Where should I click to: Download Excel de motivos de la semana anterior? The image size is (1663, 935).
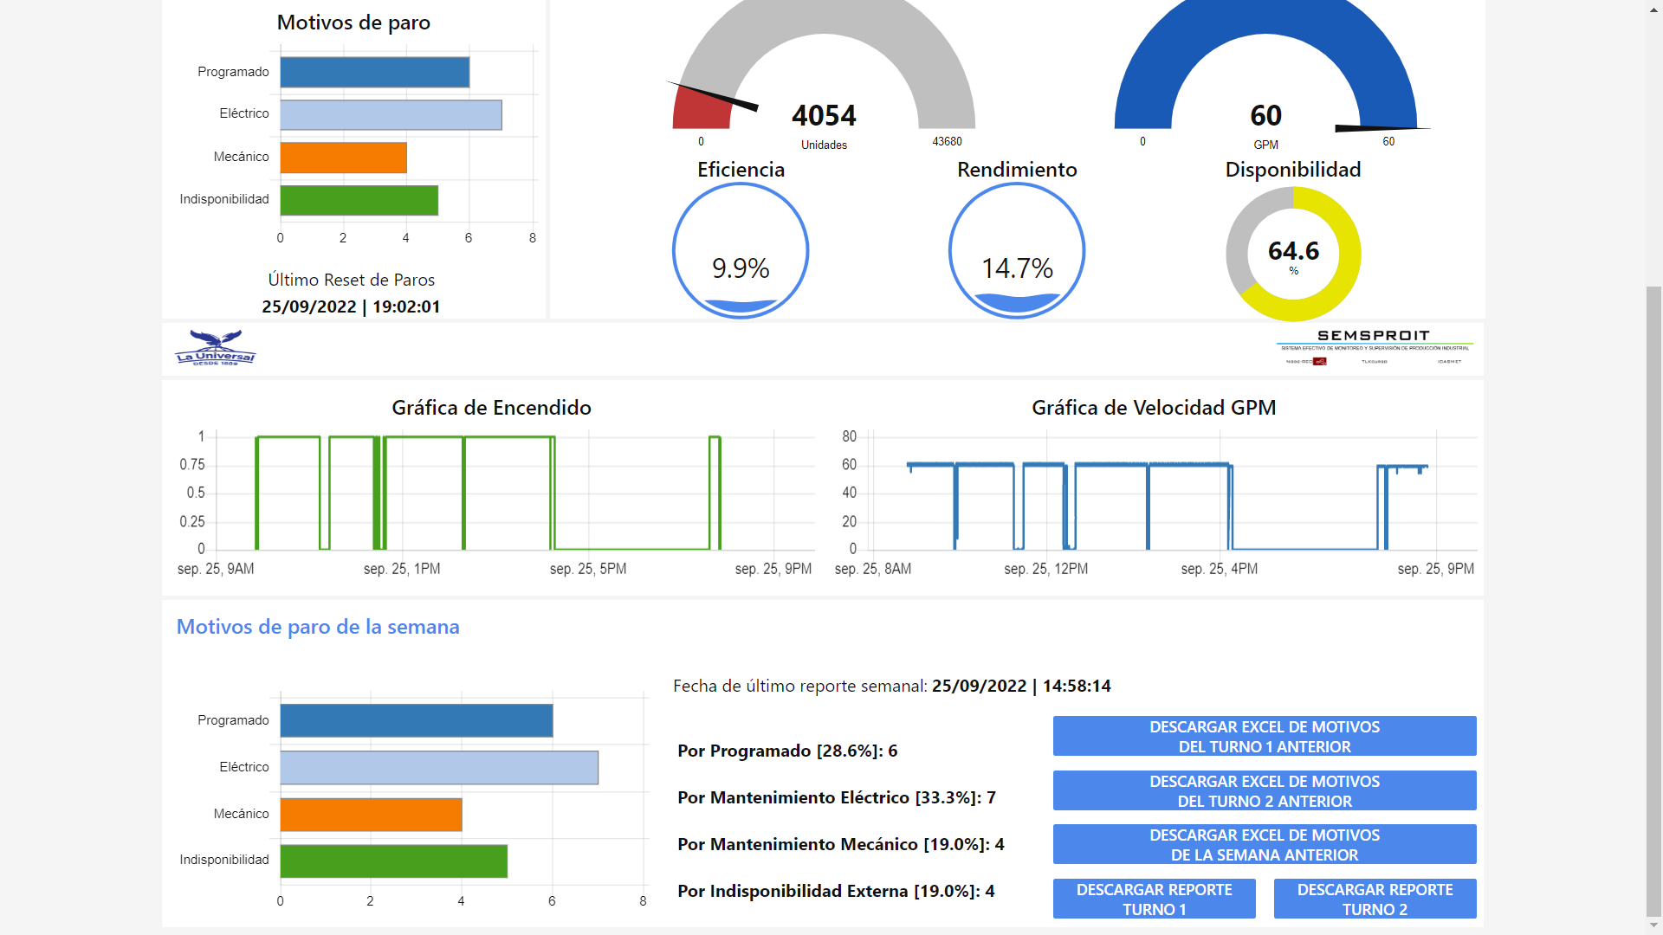click(1264, 844)
